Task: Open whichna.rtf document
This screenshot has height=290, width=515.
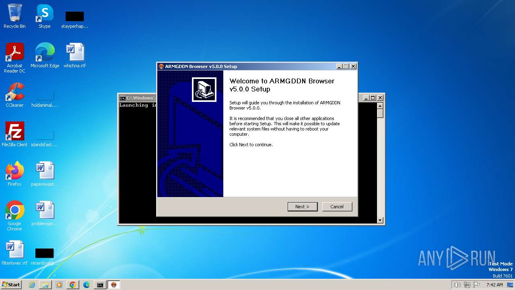Action: (74, 56)
